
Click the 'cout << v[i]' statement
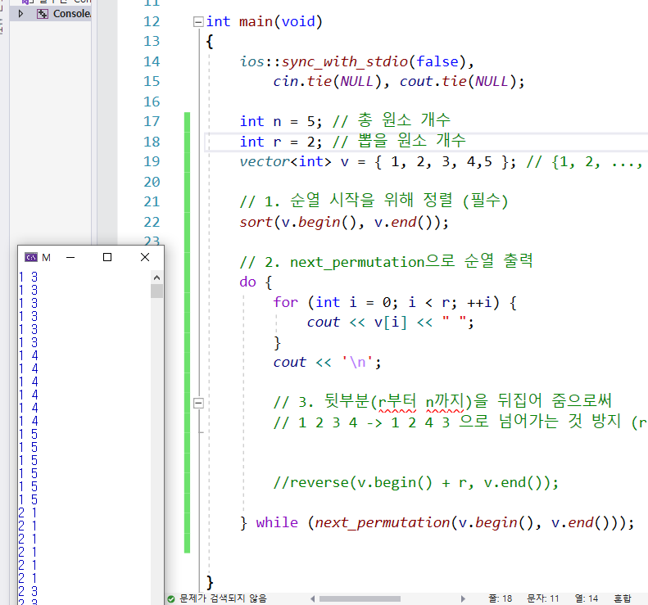point(390,322)
